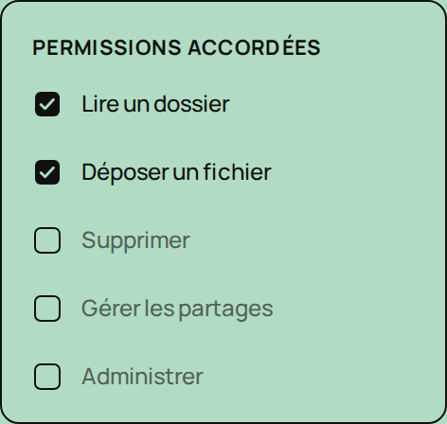Click the word "fichier" in the second option
This screenshot has width=447, height=424.
click(237, 172)
